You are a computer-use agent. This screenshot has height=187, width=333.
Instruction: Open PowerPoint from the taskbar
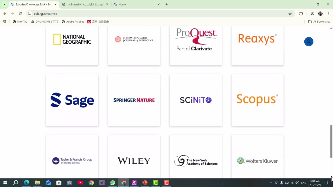tap(145, 183)
